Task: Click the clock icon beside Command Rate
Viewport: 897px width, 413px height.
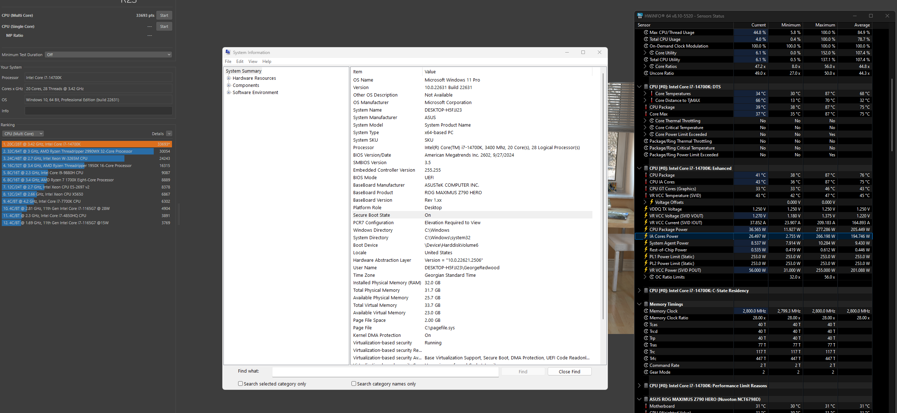Action: pyautogui.click(x=646, y=365)
